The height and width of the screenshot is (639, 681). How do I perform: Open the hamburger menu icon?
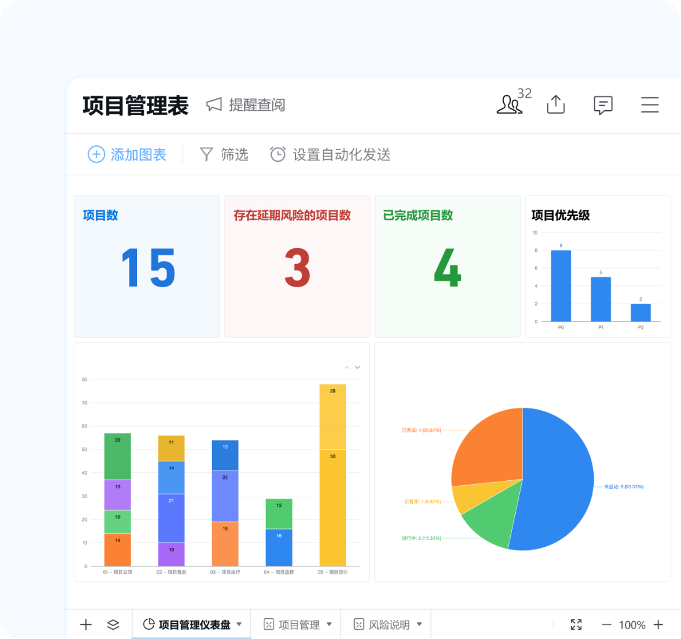(x=650, y=105)
